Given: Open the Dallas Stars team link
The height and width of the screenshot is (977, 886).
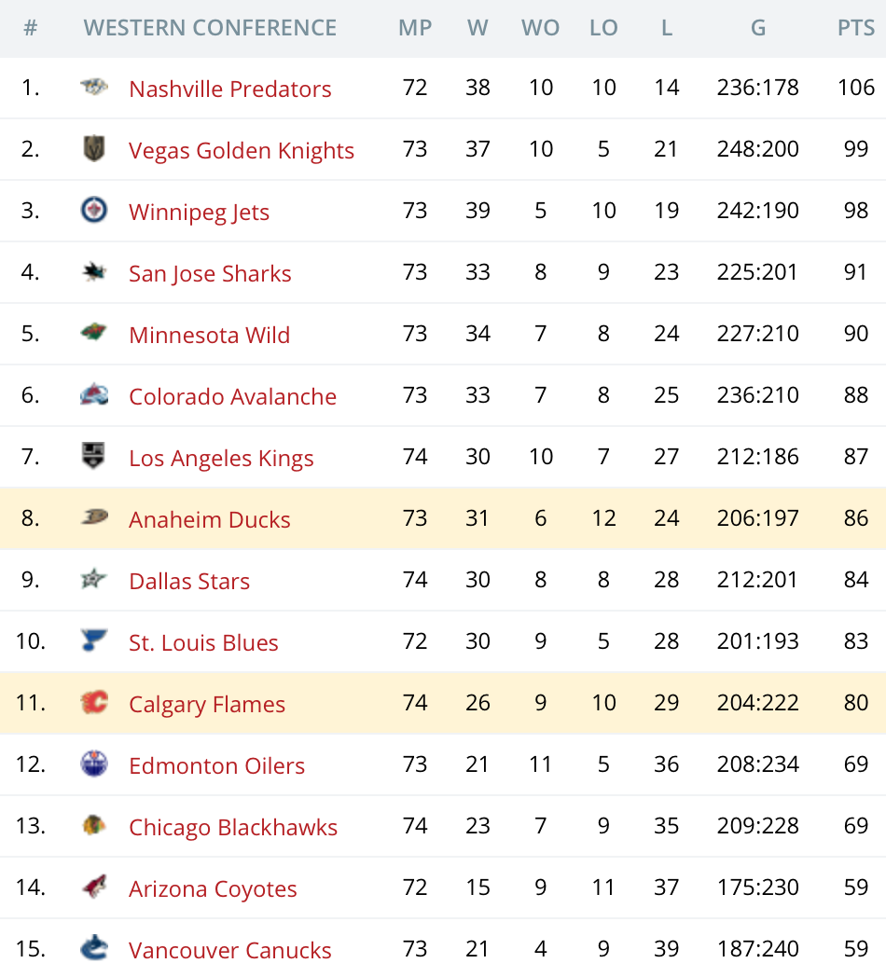Looking at the screenshot, I should (x=189, y=581).
